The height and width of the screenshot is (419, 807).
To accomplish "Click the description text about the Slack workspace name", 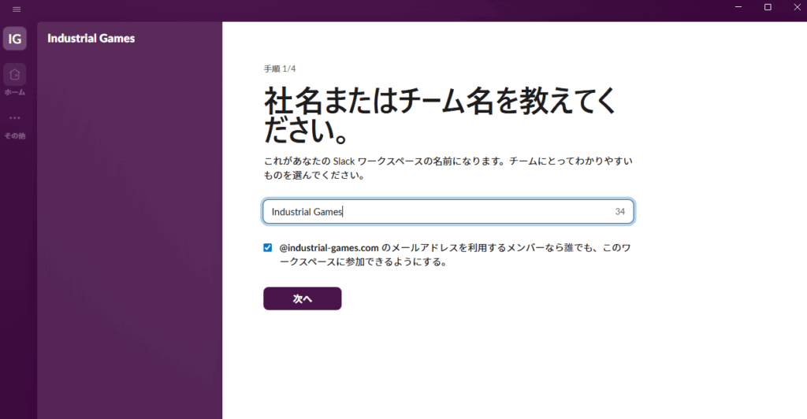I will click(x=448, y=169).
